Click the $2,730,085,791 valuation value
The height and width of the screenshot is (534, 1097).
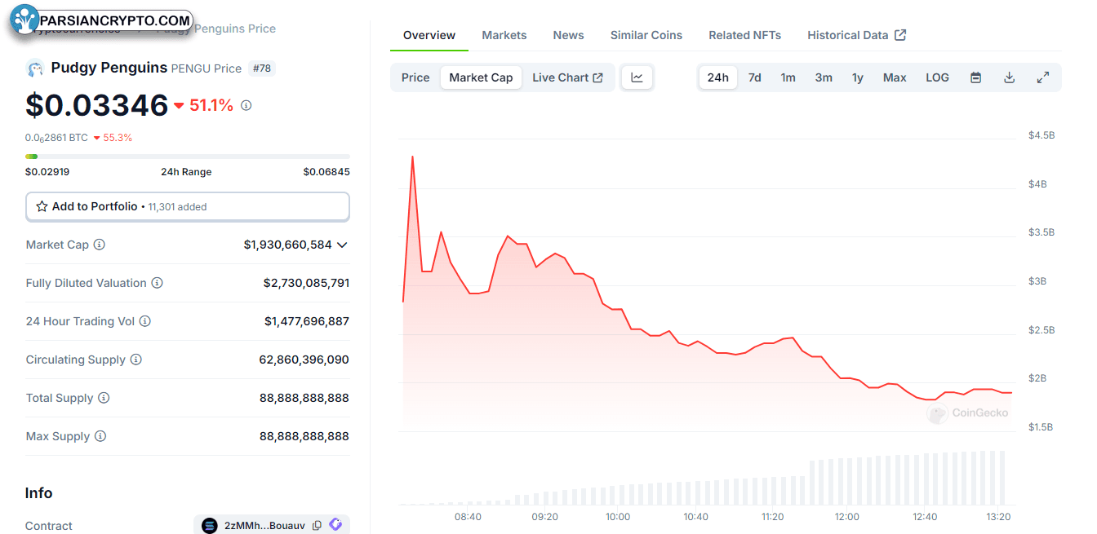[x=306, y=283]
